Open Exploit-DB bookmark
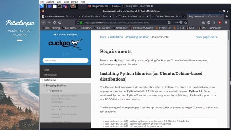The width and height of the screenshot is (231, 130). (164, 28)
